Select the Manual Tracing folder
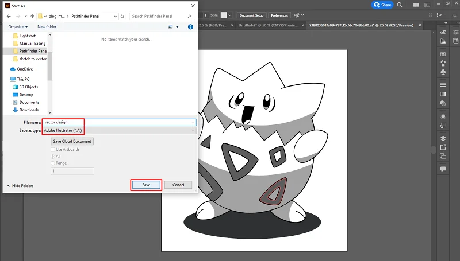Image resolution: width=460 pixels, height=261 pixels. (x=30, y=43)
